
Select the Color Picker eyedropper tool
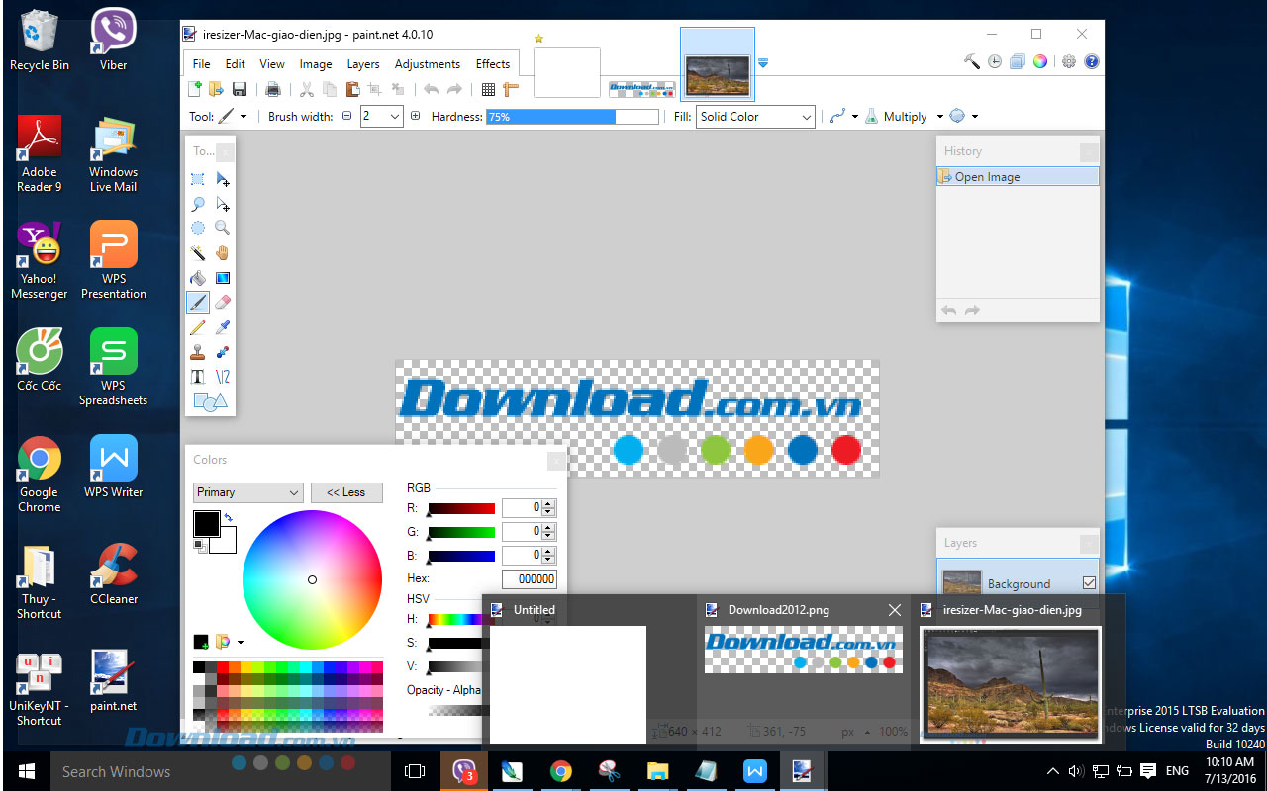(x=223, y=327)
